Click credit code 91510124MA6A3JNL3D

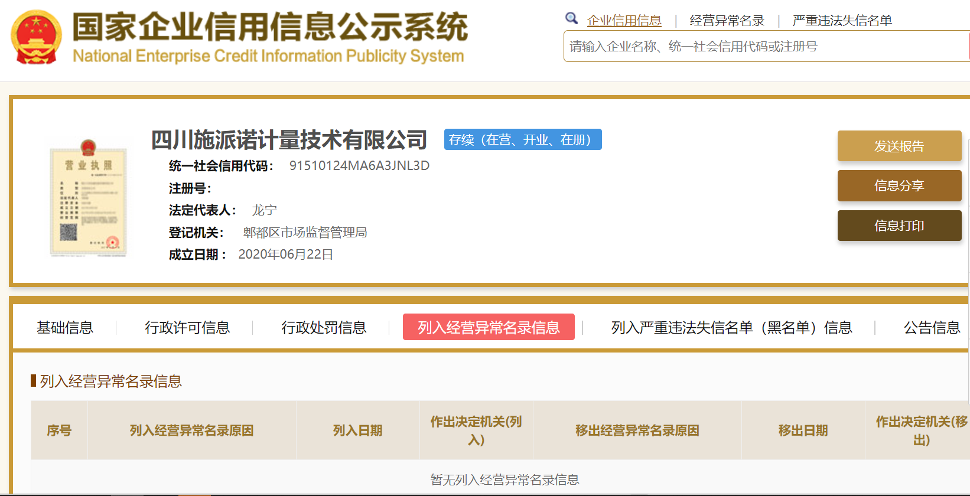pos(359,166)
